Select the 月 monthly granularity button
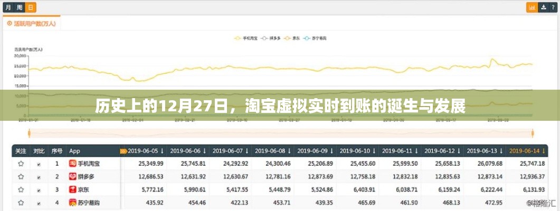This screenshot has width=560, height=211. point(8,7)
